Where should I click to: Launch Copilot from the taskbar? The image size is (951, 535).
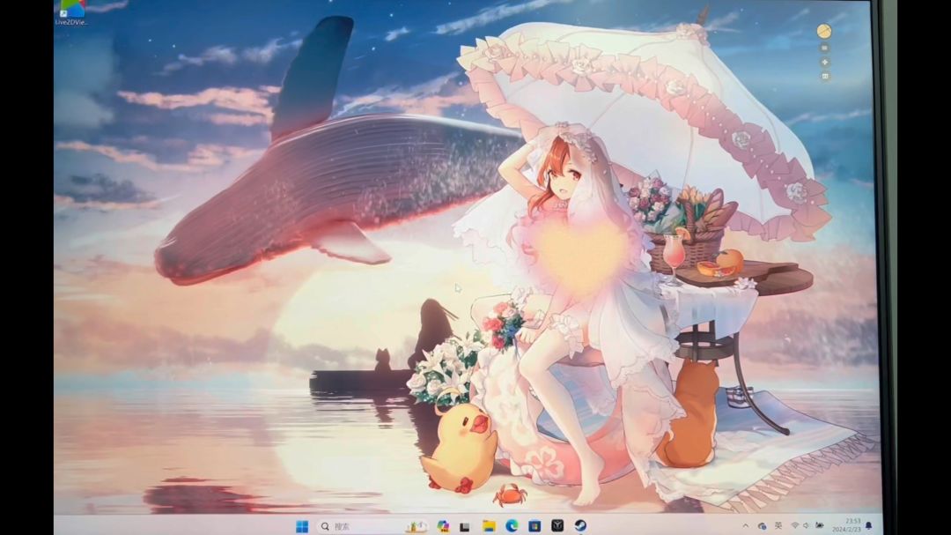(443, 526)
